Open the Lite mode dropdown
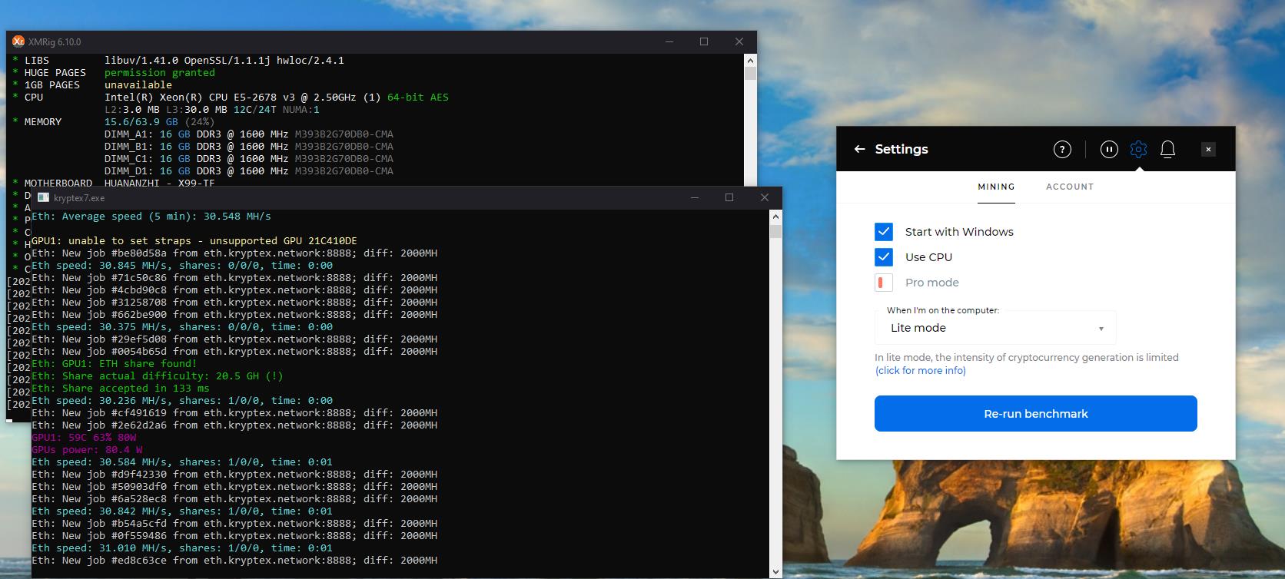 tap(995, 328)
